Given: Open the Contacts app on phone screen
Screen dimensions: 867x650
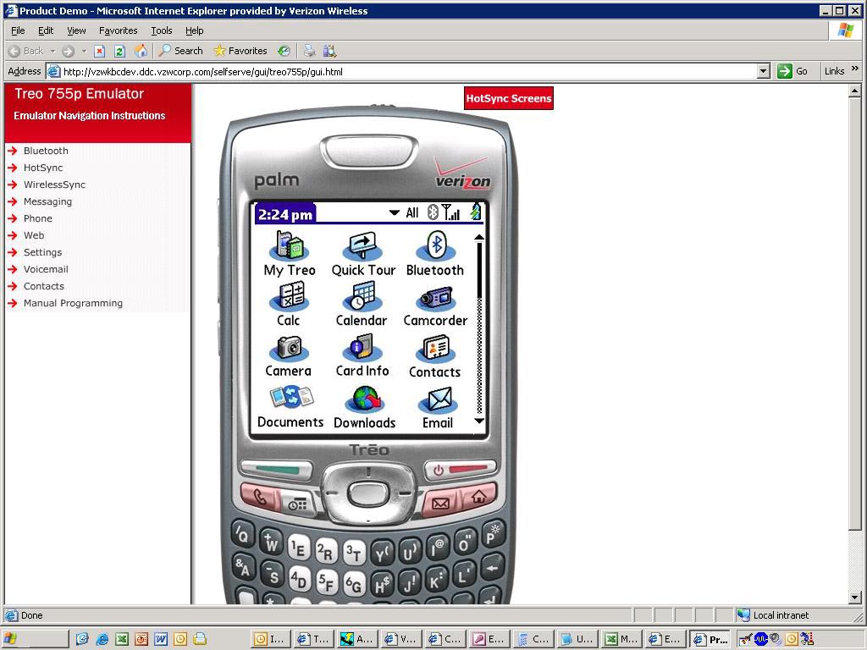Looking at the screenshot, I should click(435, 355).
